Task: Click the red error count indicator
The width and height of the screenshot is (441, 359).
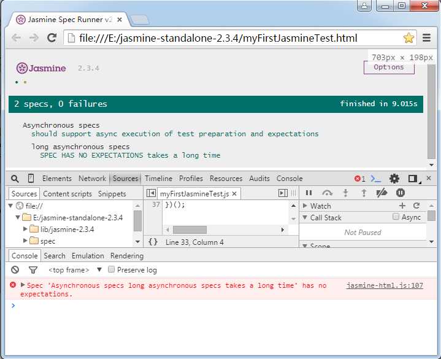Action: [359, 179]
